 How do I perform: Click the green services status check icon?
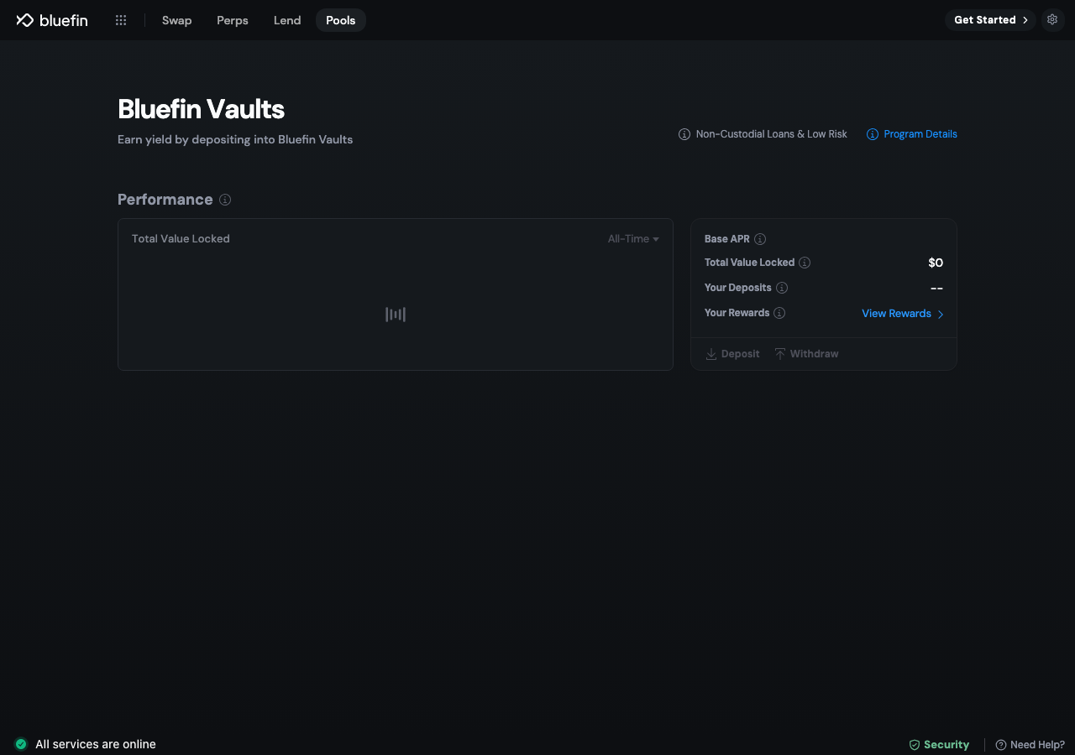point(21,744)
